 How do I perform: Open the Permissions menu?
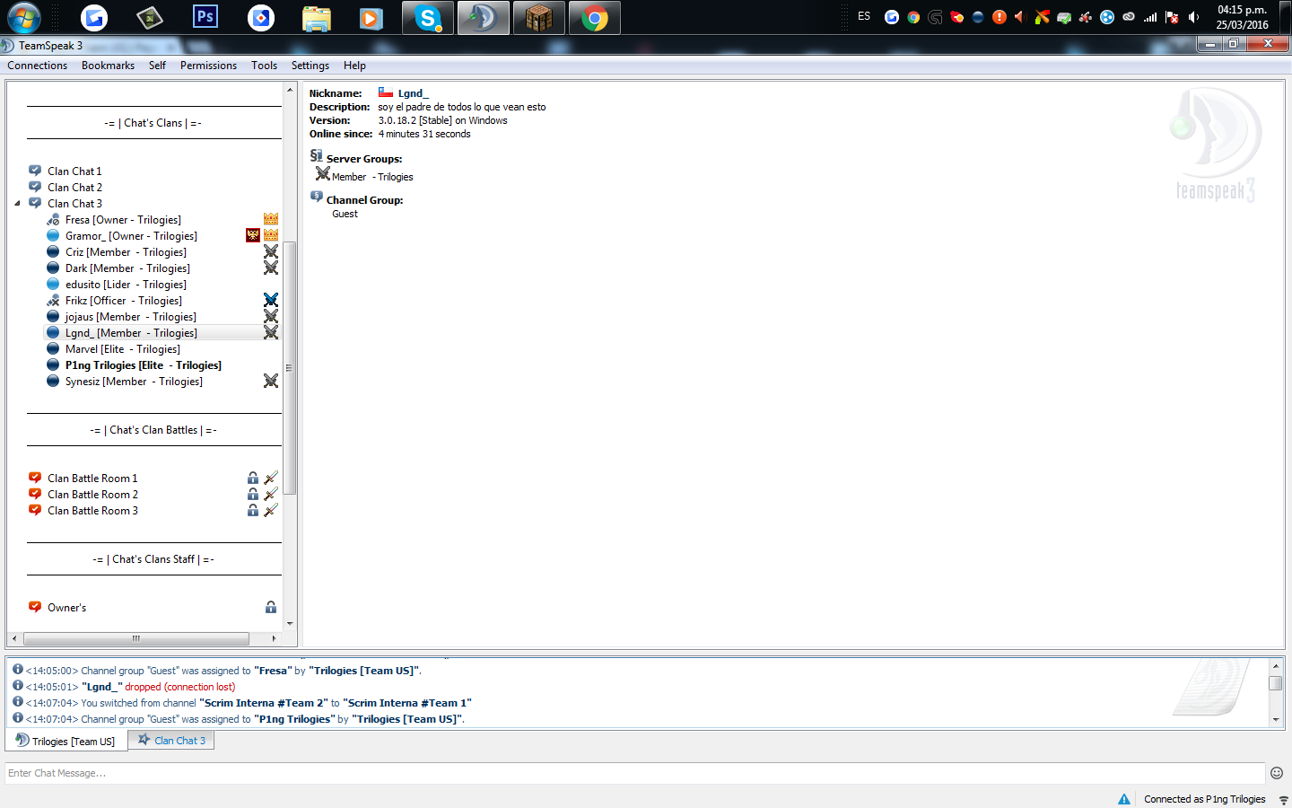tap(208, 66)
